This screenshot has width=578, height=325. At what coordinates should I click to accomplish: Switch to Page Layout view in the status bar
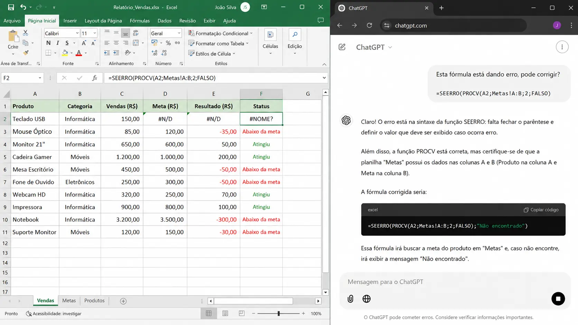point(225,313)
